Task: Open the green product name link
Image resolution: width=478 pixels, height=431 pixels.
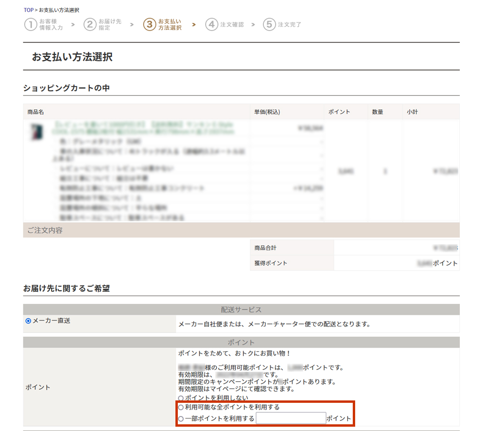Action: tap(143, 127)
